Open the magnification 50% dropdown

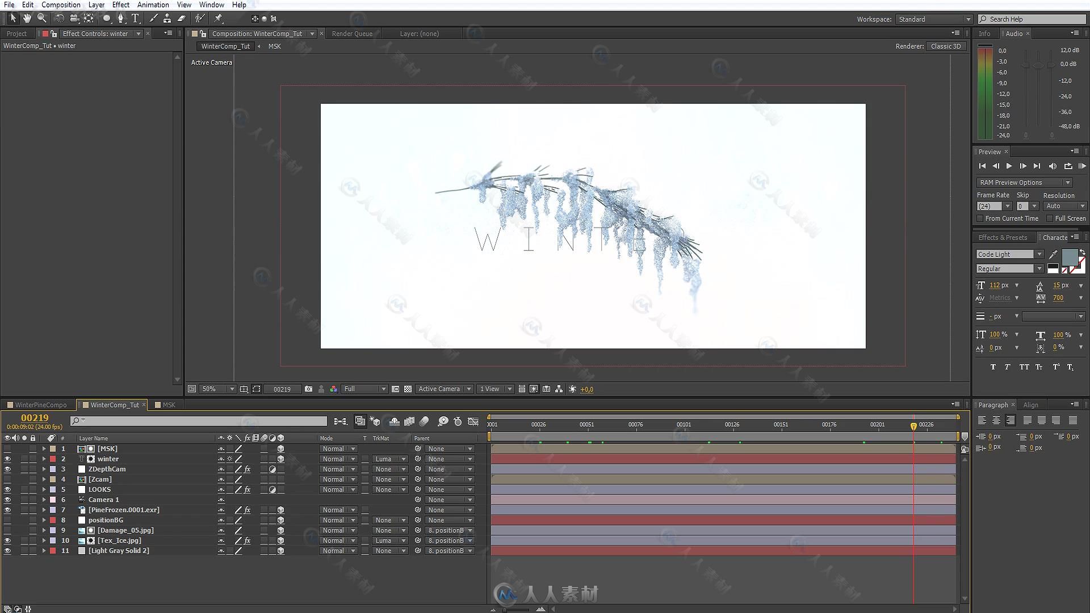pyautogui.click(x=218, y=389)
